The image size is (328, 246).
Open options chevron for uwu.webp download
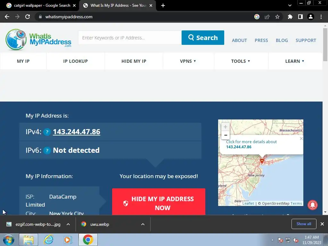(x=143, y=224)
